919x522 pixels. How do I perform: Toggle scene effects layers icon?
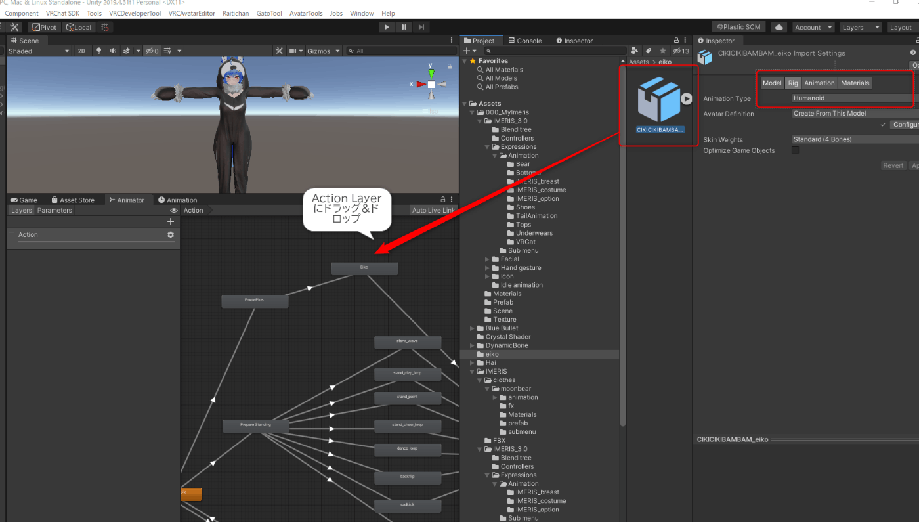pyautogui.click(x=127, y=51)
